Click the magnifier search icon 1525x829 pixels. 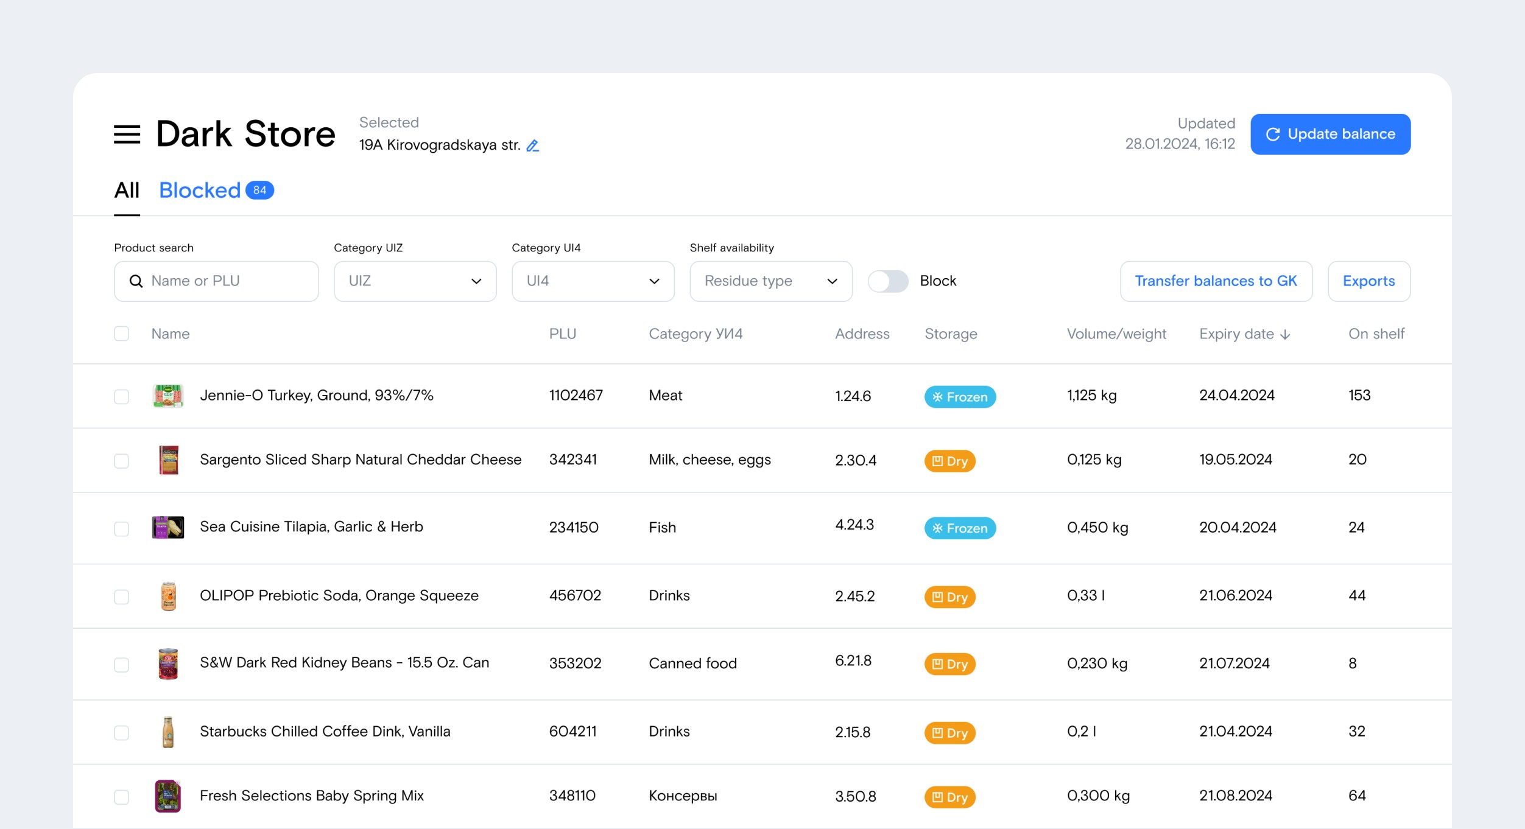point(136,281)
